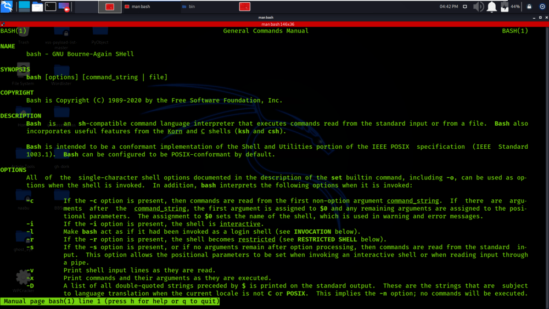Lock the screen with the padlock icon
The image size is (549, 309).
pyautogui.click(x=529, y=7)
